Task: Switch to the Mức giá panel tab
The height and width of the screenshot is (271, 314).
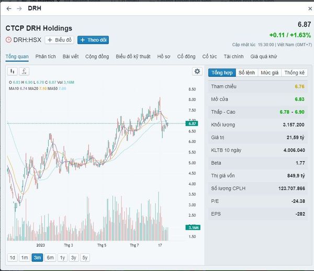Action: pos(270,73)
